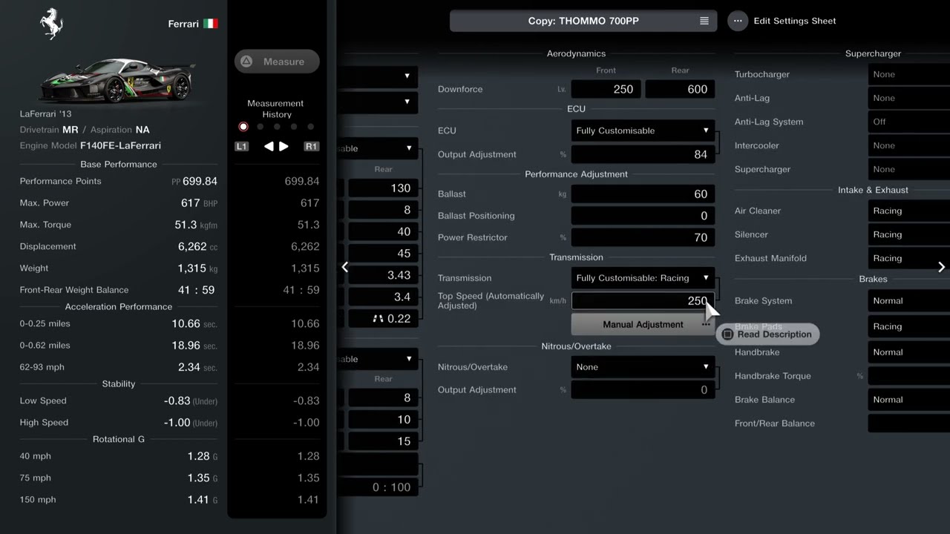Click the R1 shoulder button icon

coord(311,147)
